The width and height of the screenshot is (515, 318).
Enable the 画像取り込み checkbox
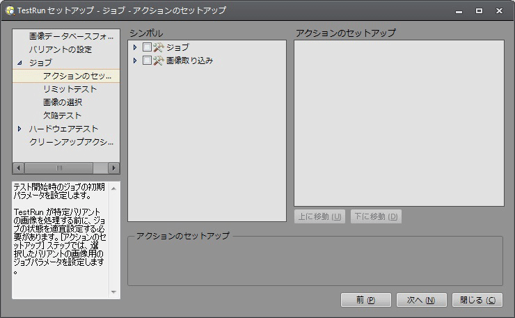point(147,61)
